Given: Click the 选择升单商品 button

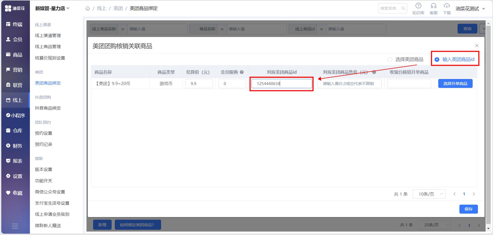Looking at the screenshot, I should [x=455, y=83].
